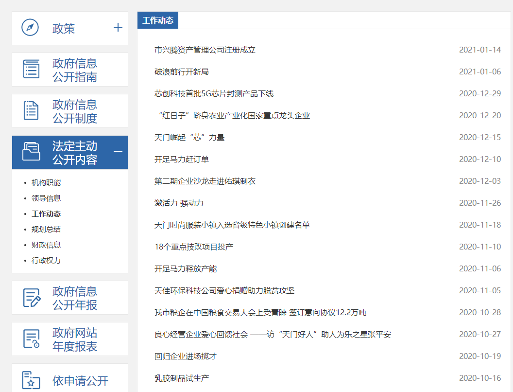Image resolution: width=513 pixels, height=392 pixels.
Task: Open article 市兴腾资产管理公司注册成立
Action: point(205,50)
